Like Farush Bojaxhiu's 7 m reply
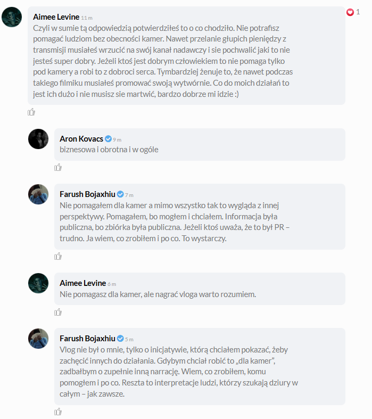 coord(58,257)
